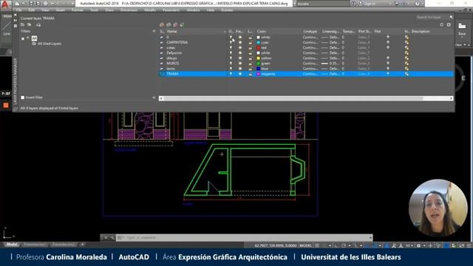Click the MODEL button in status bar
This screenshot has height=266, width=473.
click(305, 245)
